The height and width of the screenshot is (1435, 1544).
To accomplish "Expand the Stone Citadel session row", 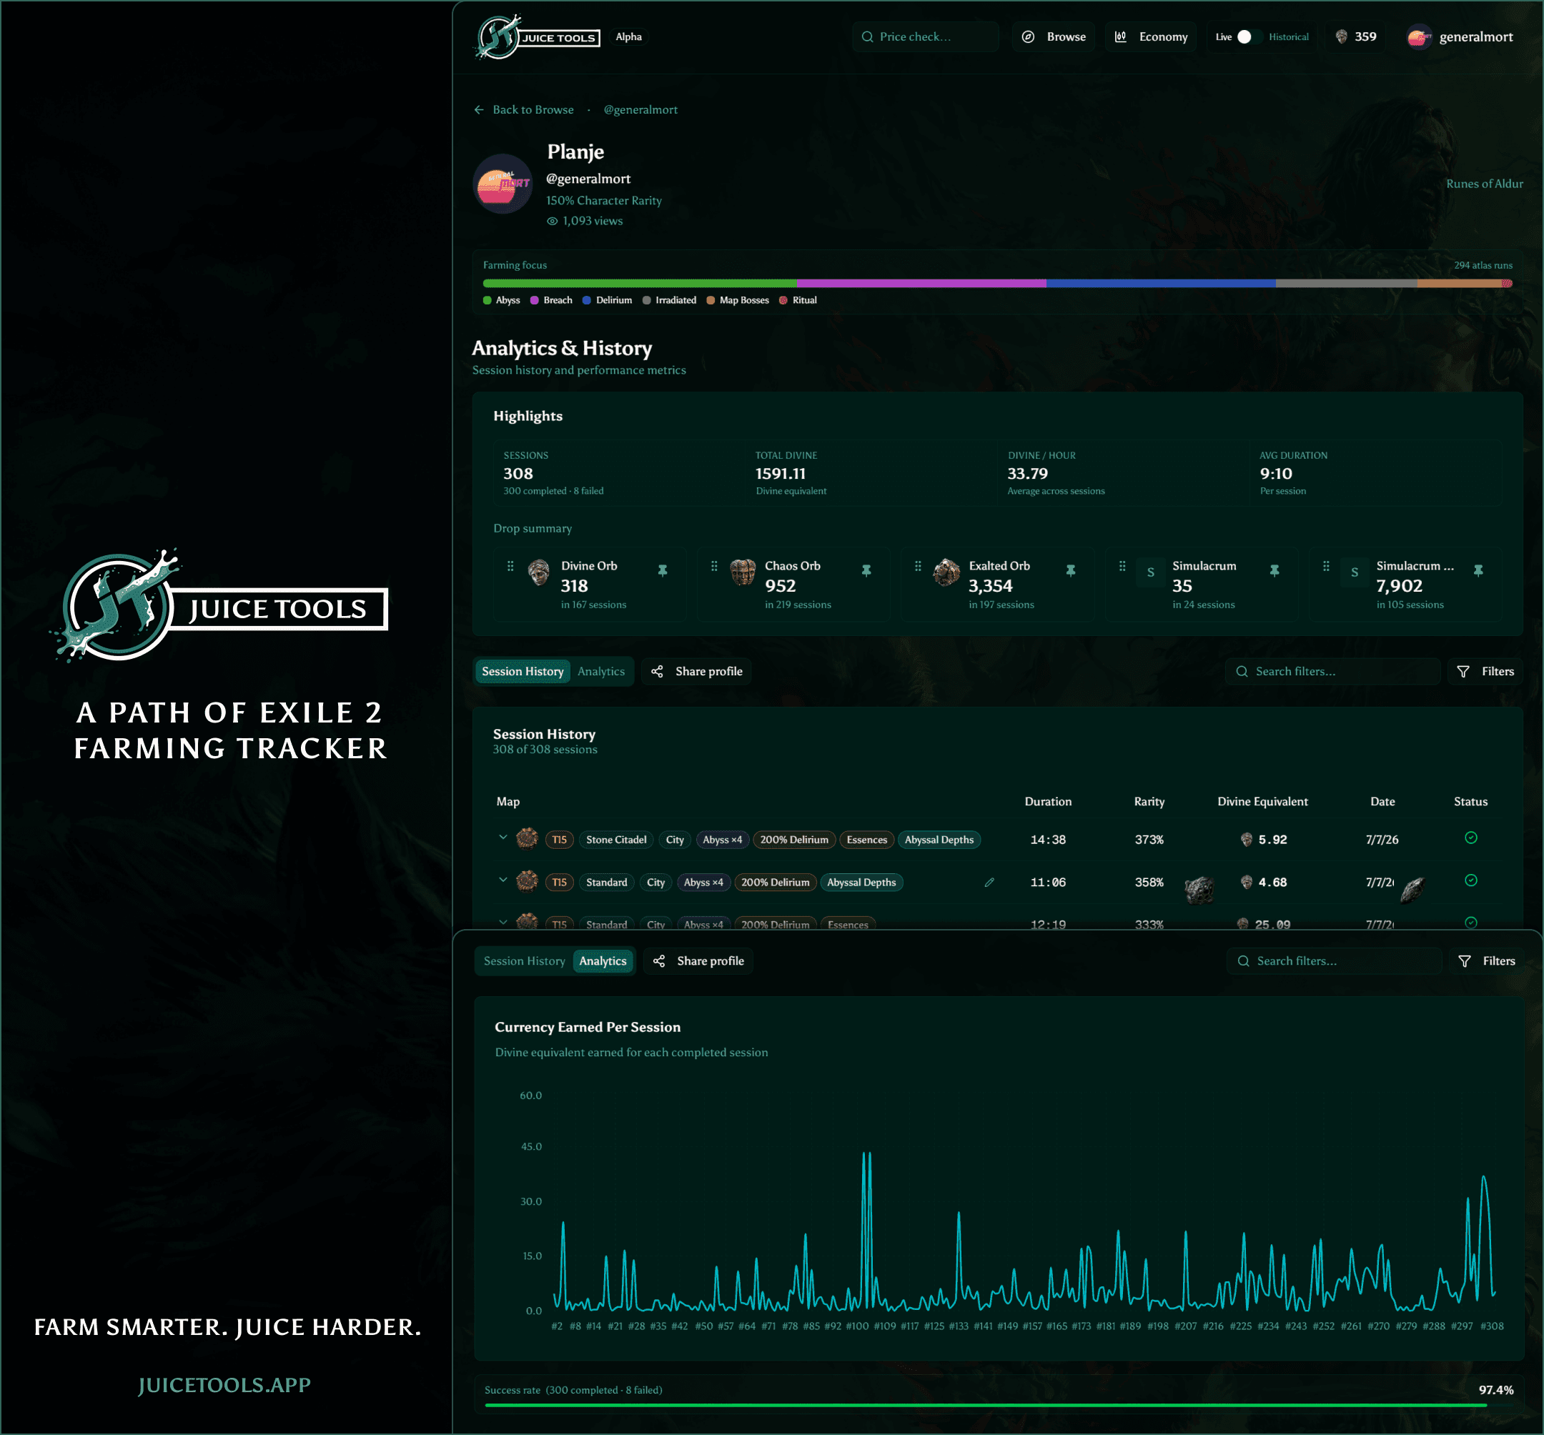I will [503, 837].
